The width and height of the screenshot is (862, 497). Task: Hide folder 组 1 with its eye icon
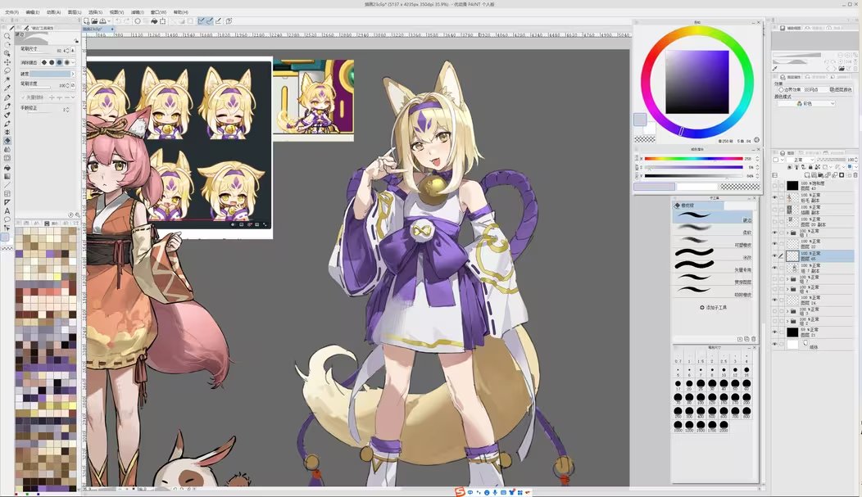click(774, 233)
